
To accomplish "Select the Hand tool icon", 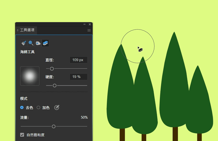I will point(38,43).
